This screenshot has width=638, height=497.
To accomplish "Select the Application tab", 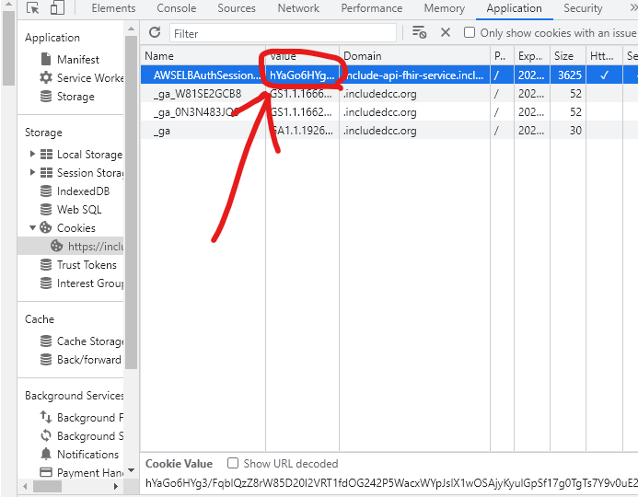I will (514, 8).
